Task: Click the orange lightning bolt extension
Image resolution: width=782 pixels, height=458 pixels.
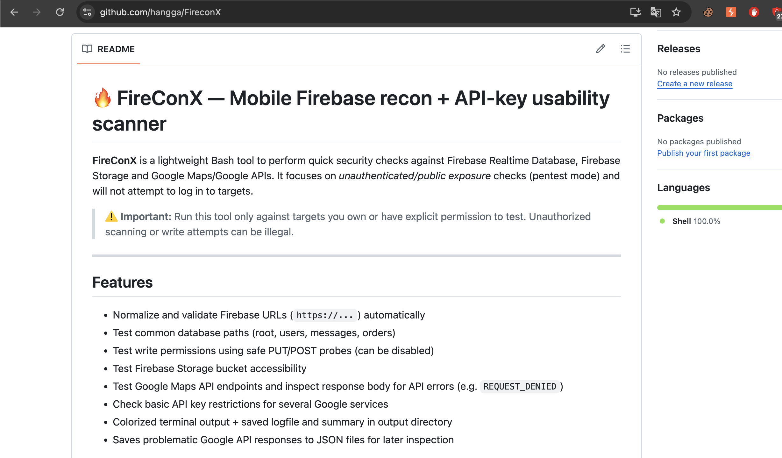Action: (x=731, y=12)
